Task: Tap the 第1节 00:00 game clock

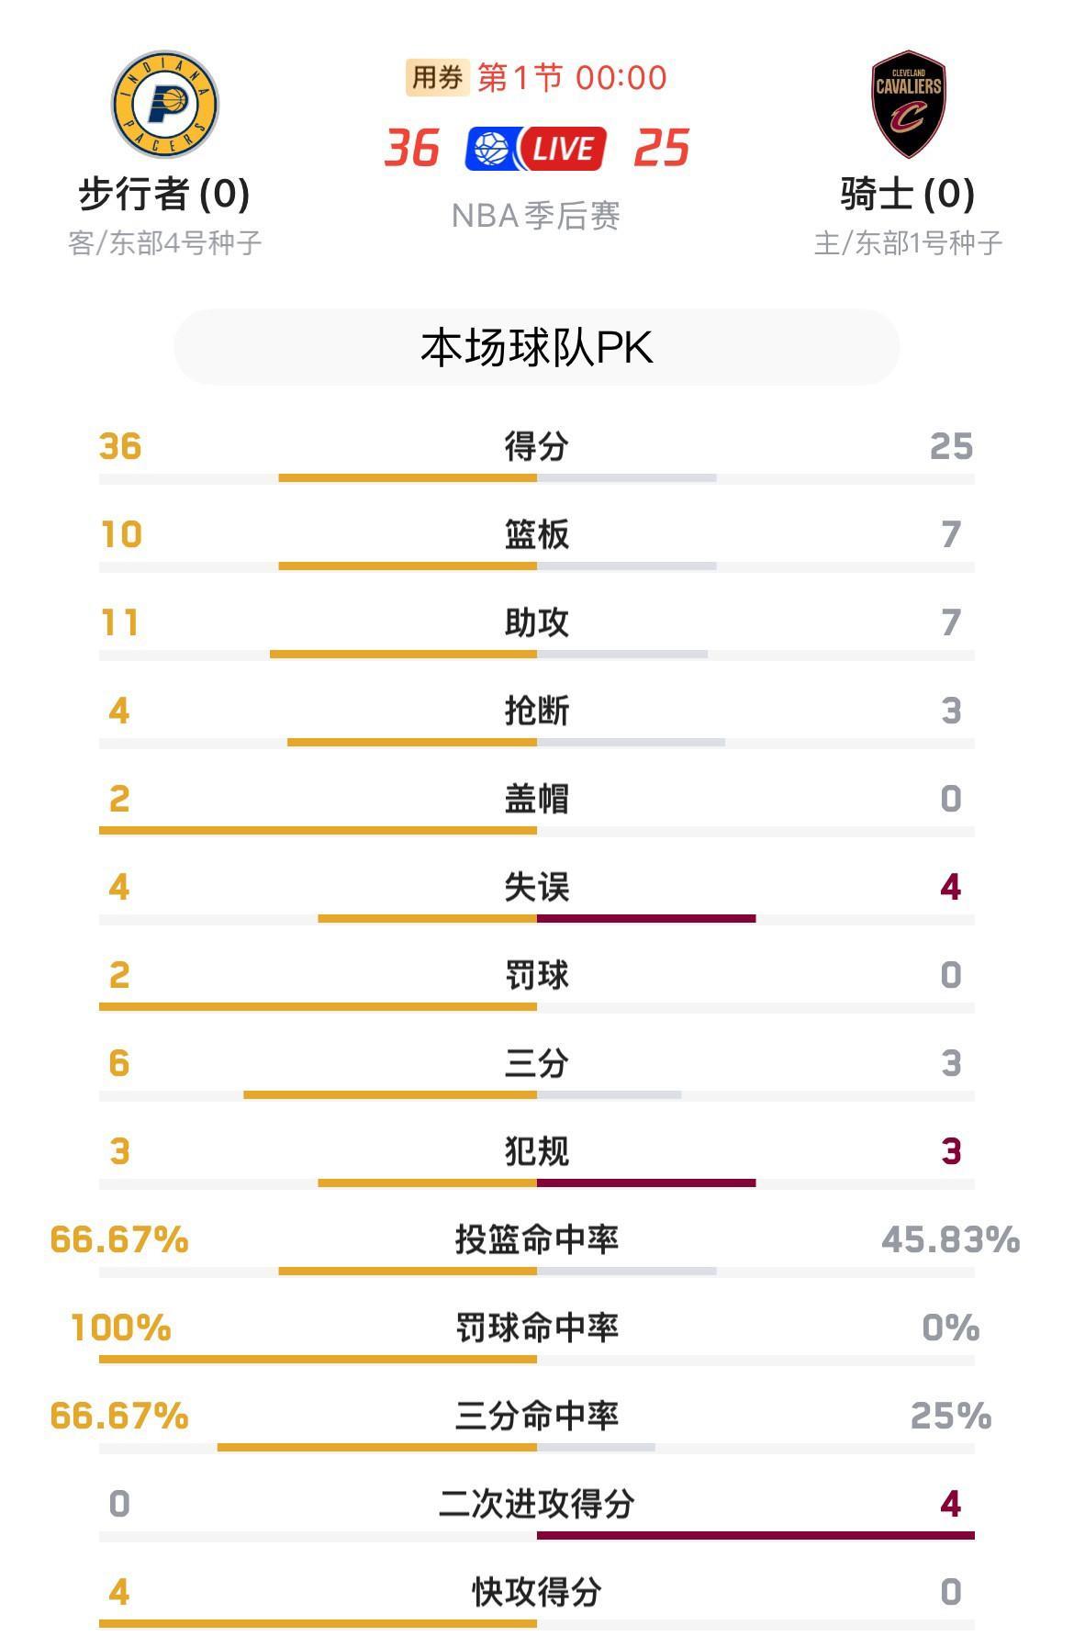Action: (573, 78)
